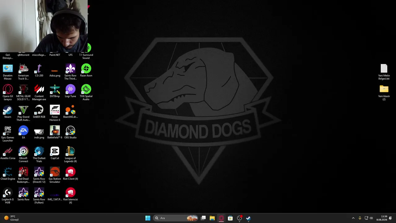Screen dimensions: 396x223
Task: Click the 7.1 Surround Sound label
Action: click(x=86, y=56)
